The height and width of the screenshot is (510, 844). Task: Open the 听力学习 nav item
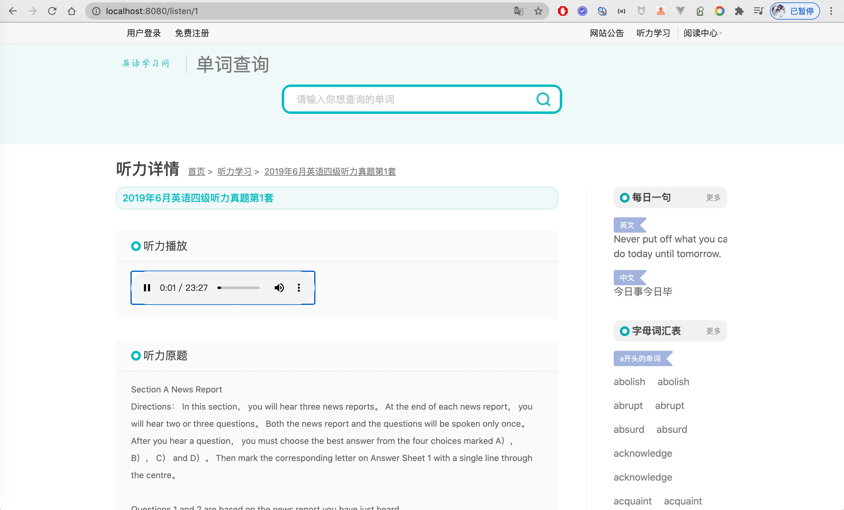(x=653, y=33)
